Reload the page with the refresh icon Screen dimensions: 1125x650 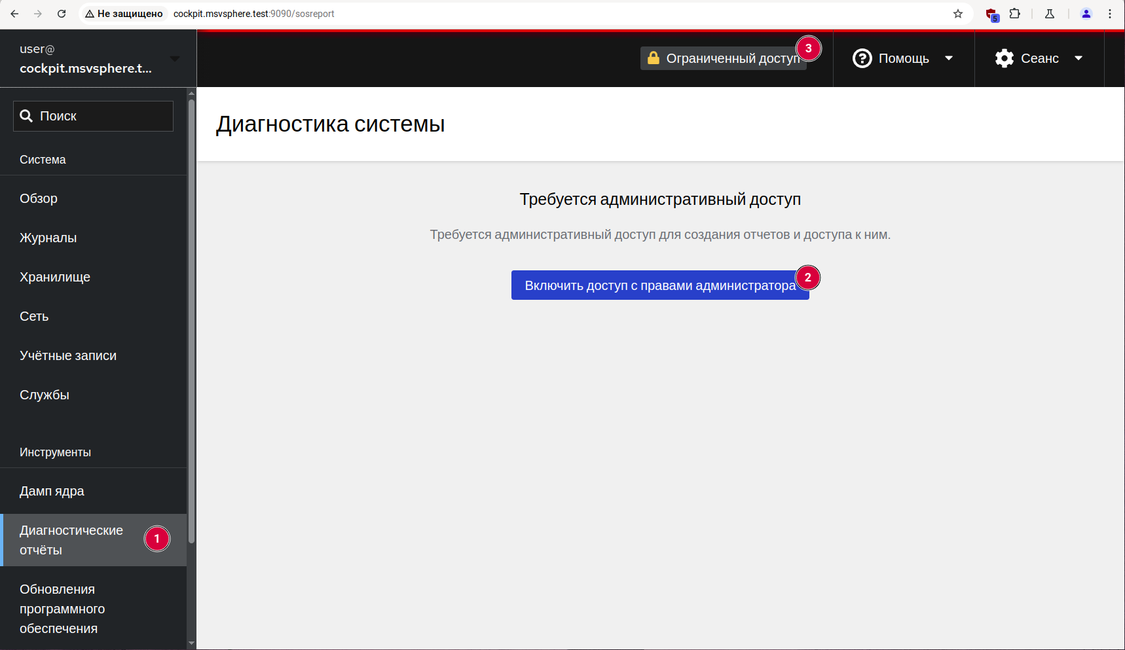tap(62, 14)
